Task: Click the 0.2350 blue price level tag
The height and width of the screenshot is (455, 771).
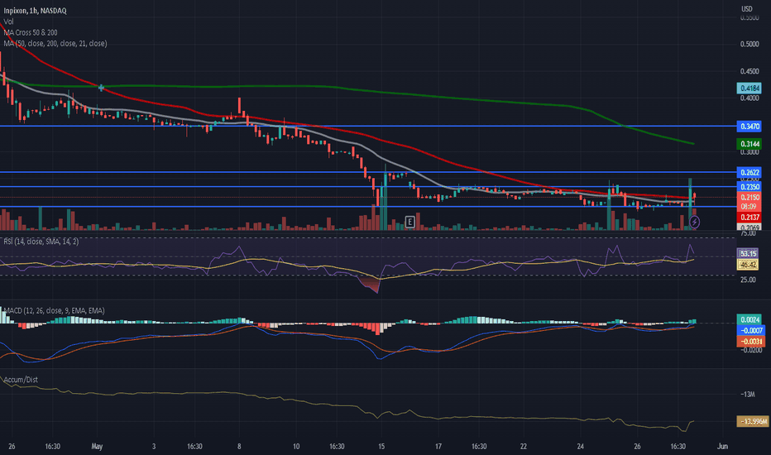Action: coord(749,187)
